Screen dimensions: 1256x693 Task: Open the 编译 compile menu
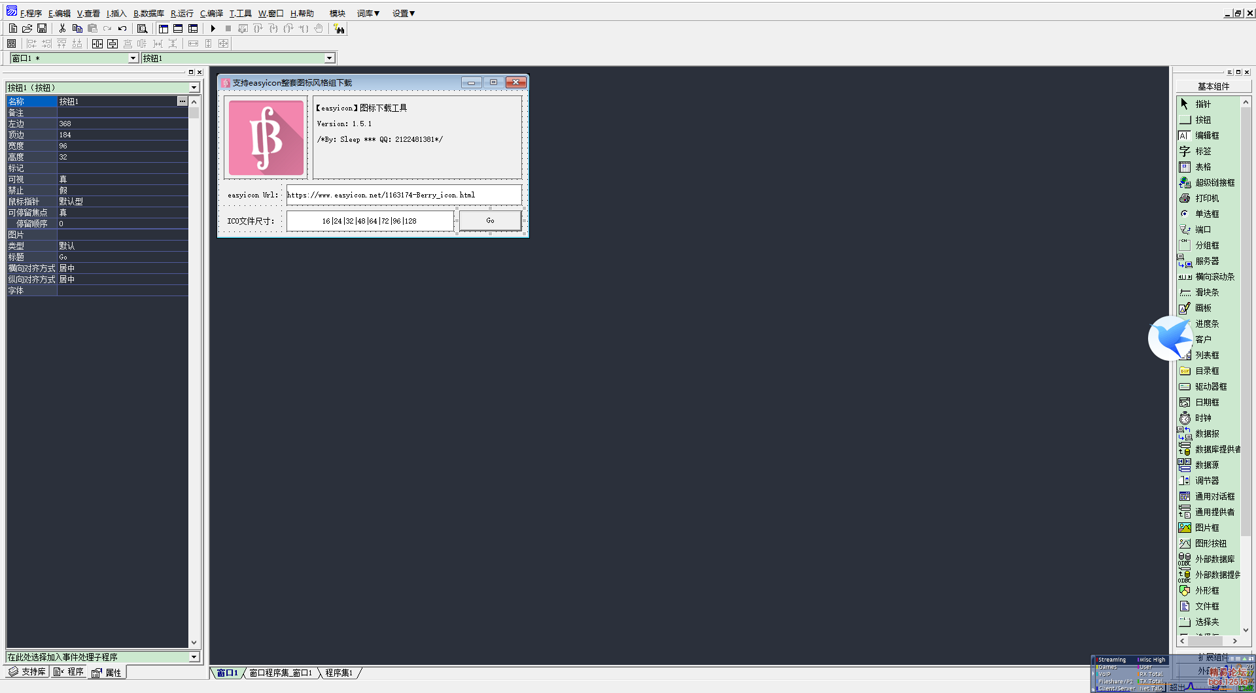point(211,13)
